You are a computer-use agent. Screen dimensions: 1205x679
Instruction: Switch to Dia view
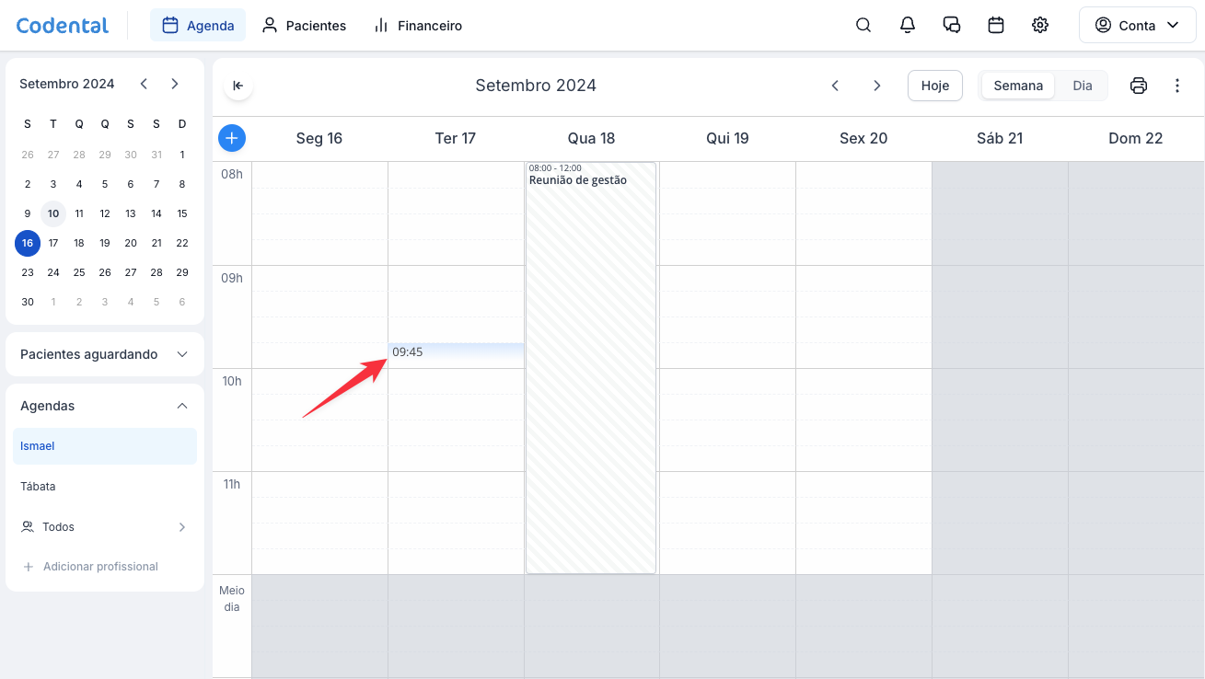[x=1083, y=86]
